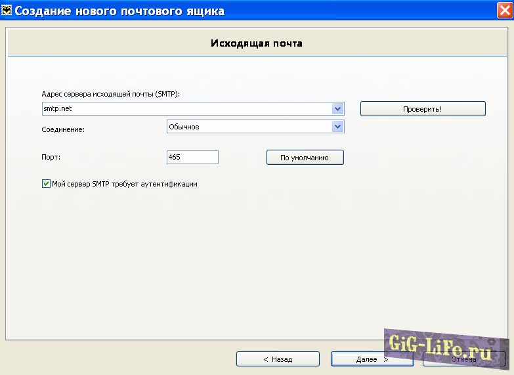Focus the Порт field containing 465
Viewport: 514px width, 375px height.
[x=192, y=158]
